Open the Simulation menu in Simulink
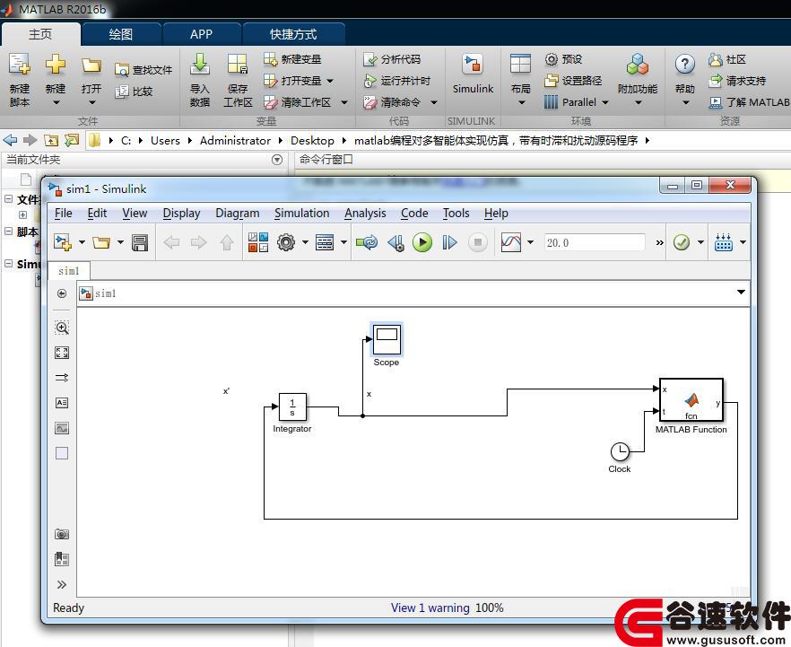 click(301, 214)
